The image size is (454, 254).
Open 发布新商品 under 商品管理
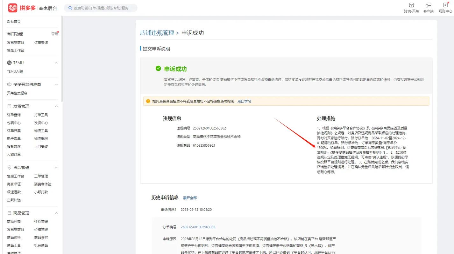[15, 230]
